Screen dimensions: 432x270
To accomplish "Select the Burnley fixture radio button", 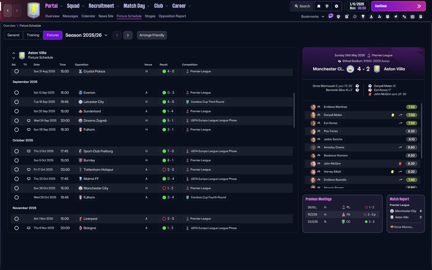I will tap(17, 160).
